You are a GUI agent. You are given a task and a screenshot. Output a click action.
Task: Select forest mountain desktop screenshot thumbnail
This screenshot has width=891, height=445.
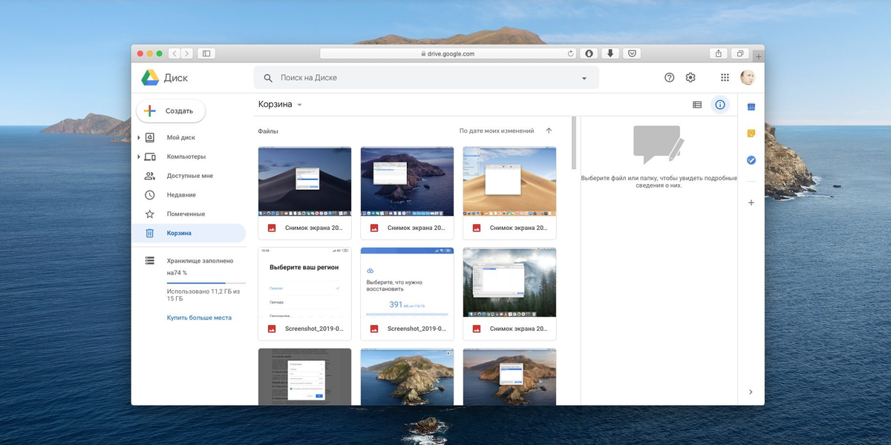pos(509,282)
